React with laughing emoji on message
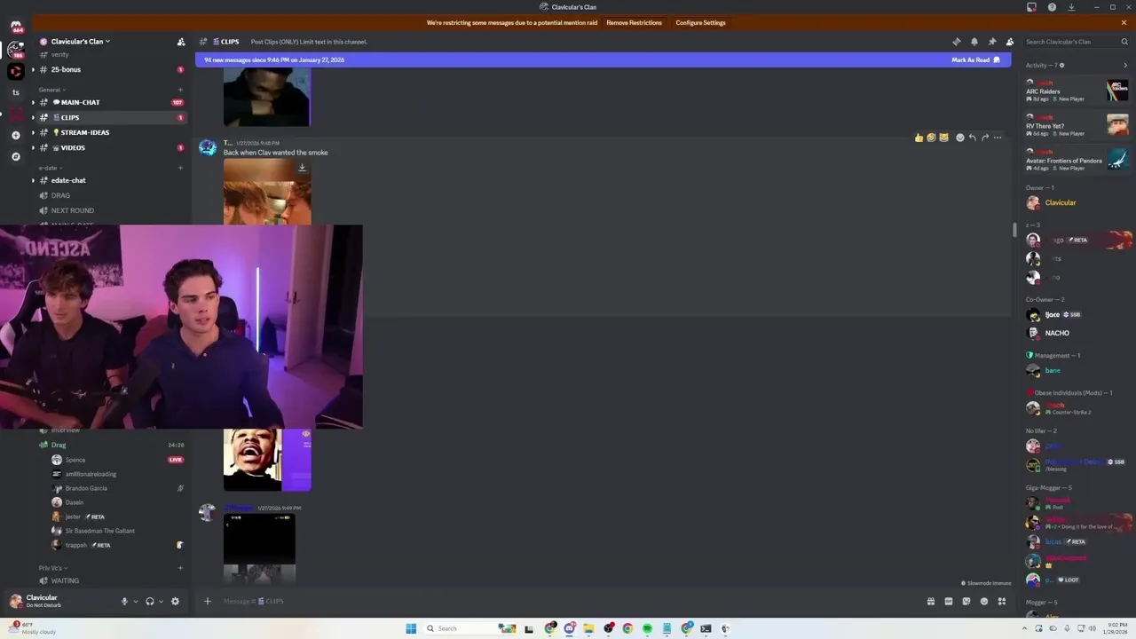Screen dimensions: 1136x639 [x=931, y=138]
